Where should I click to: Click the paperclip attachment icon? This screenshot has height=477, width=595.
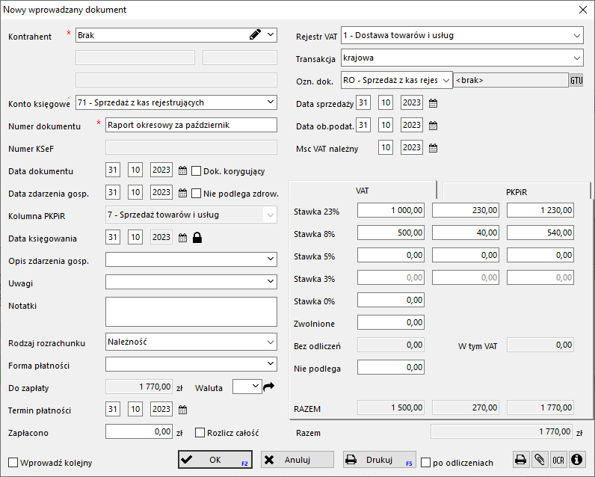coord(539,460)
